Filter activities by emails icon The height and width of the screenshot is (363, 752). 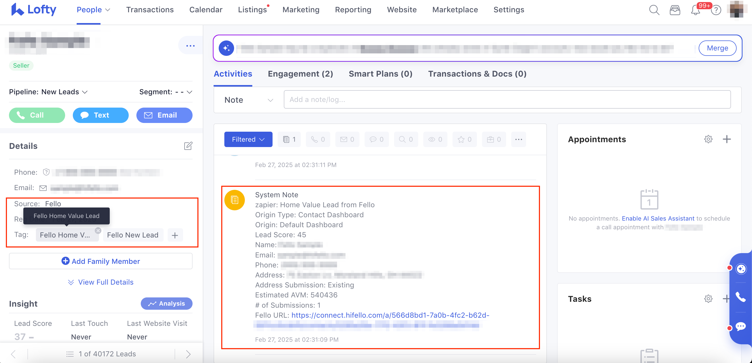click(347, 139)
